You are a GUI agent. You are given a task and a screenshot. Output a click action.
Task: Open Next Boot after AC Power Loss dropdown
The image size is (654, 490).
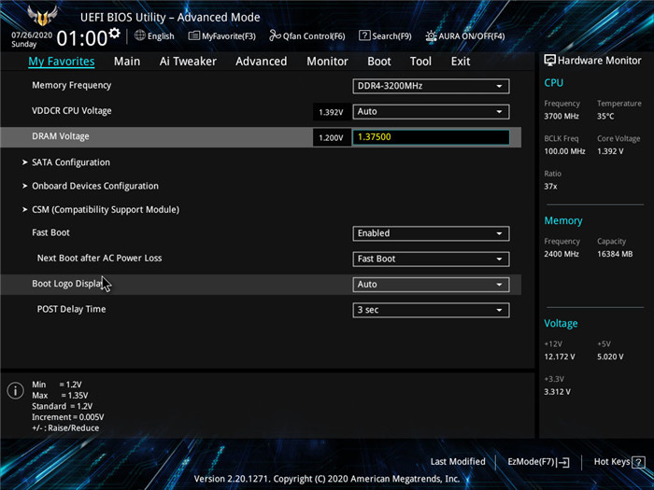(x=431, y=259)
